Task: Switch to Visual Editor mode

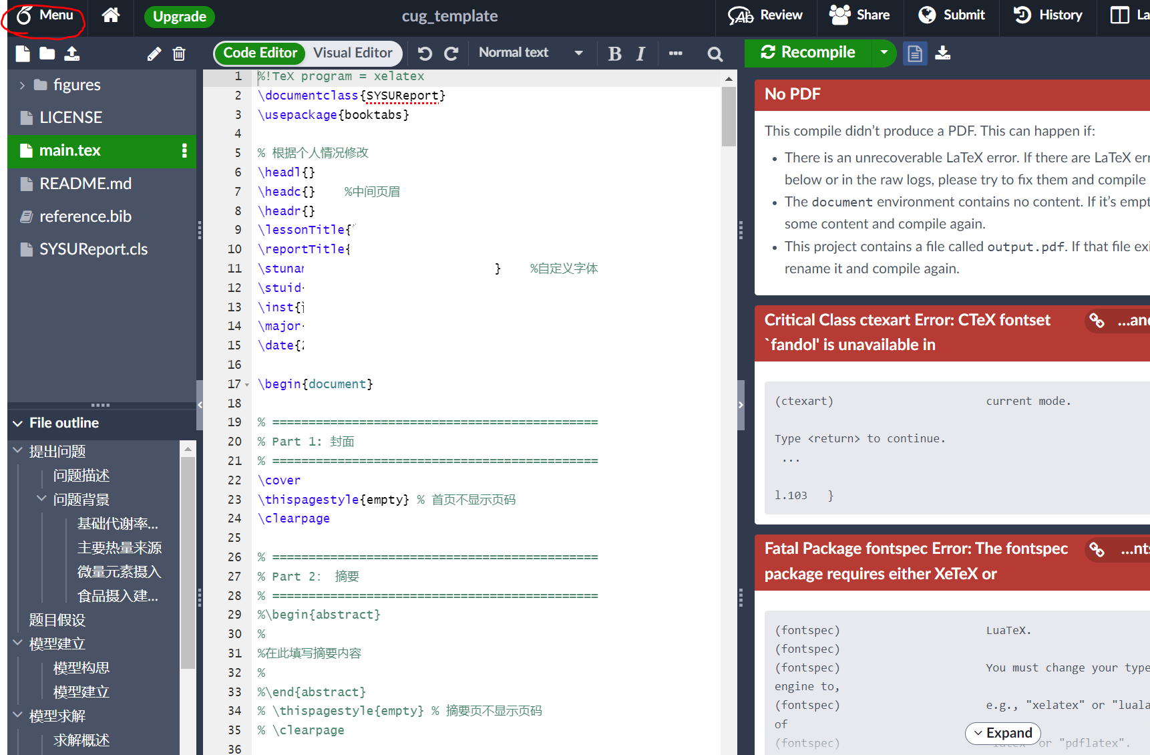Action: pyautogui.click(x=353, y=53)
